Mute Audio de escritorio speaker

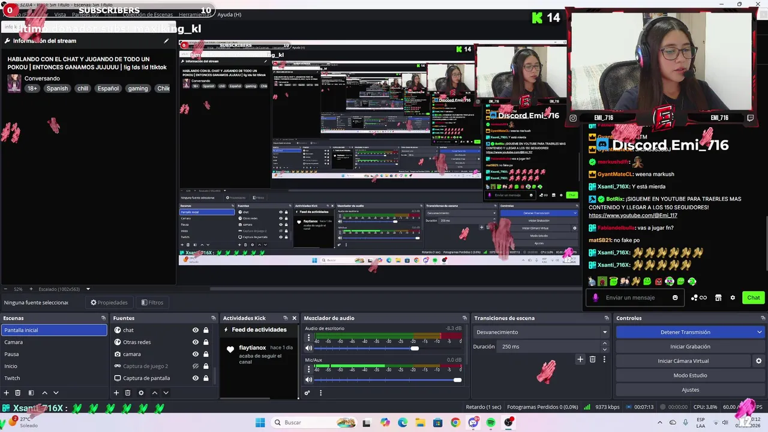pos(309,348)
